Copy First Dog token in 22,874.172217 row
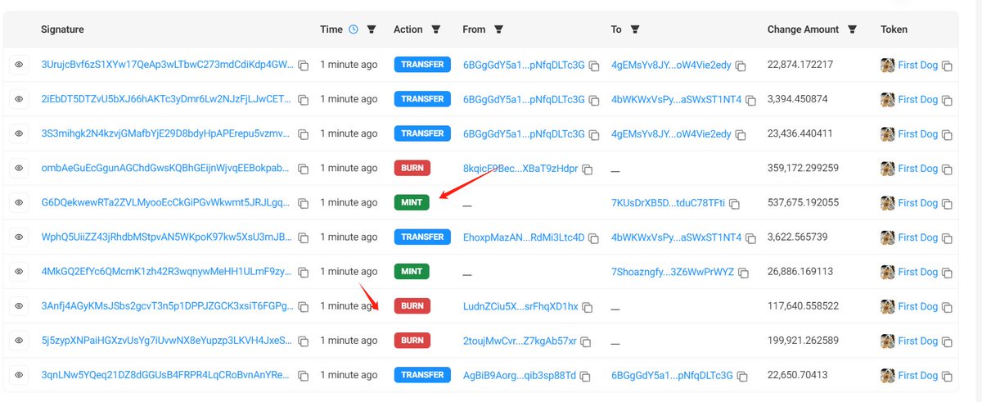982x402 pixels. (948, 65)
